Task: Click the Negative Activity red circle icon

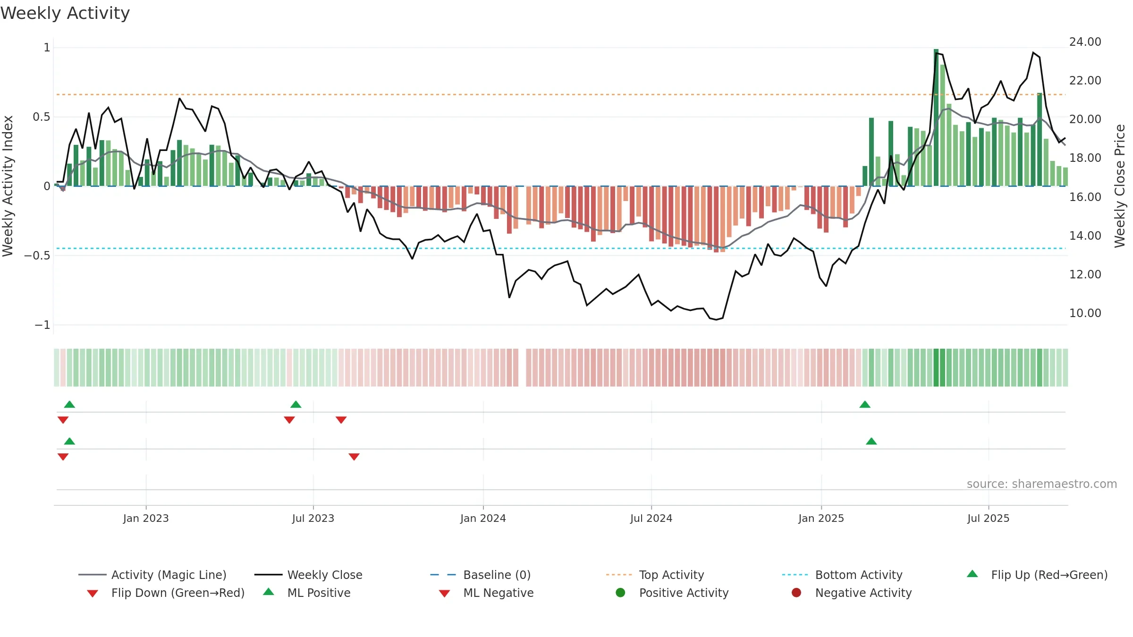Action: tap(796, 592)
